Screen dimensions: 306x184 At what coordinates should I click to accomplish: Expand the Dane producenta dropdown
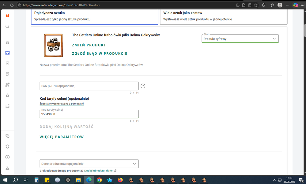89,164
